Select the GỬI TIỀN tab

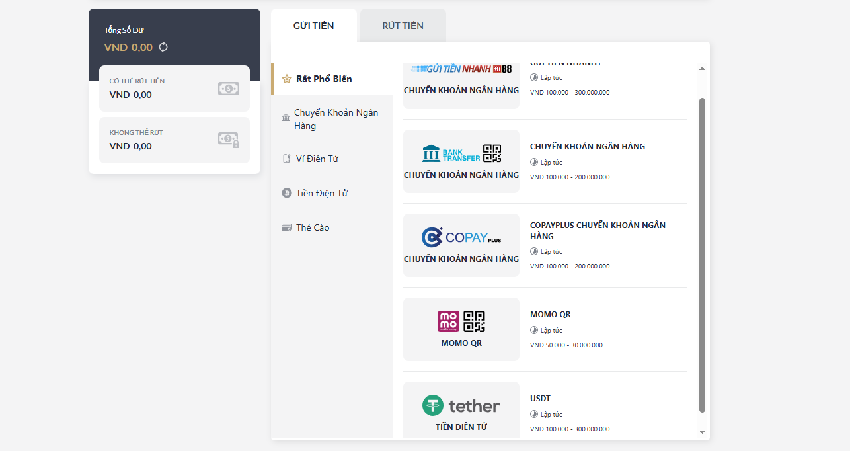point(313,26)
